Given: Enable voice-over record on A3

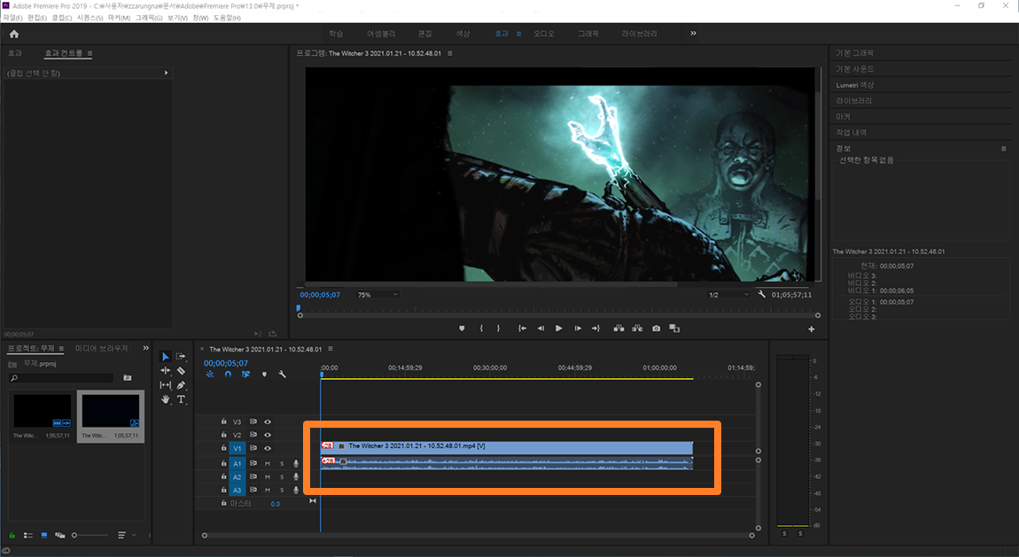Looking at the screenshot, I should [x=296, y=490].
